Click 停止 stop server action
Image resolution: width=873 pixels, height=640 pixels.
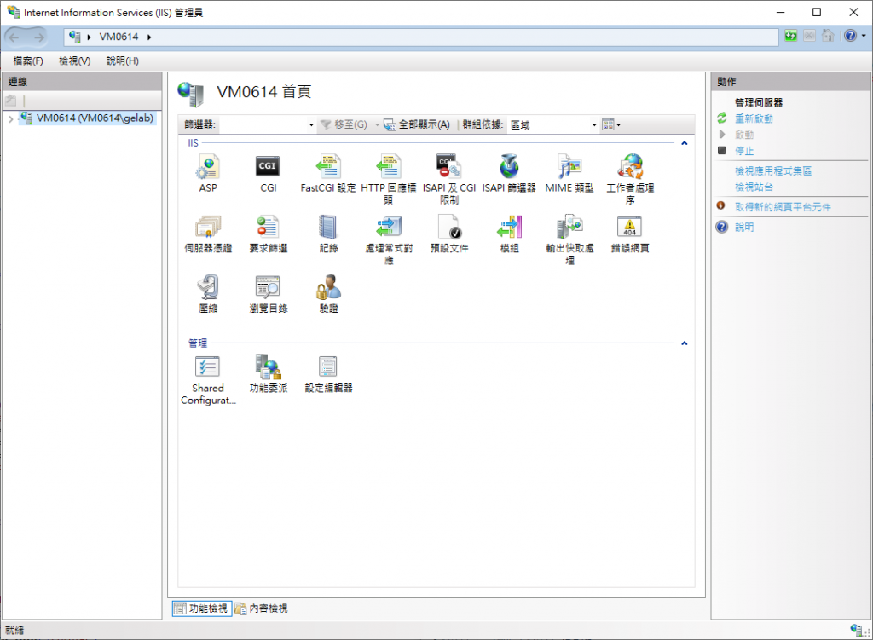coord(743,151)
